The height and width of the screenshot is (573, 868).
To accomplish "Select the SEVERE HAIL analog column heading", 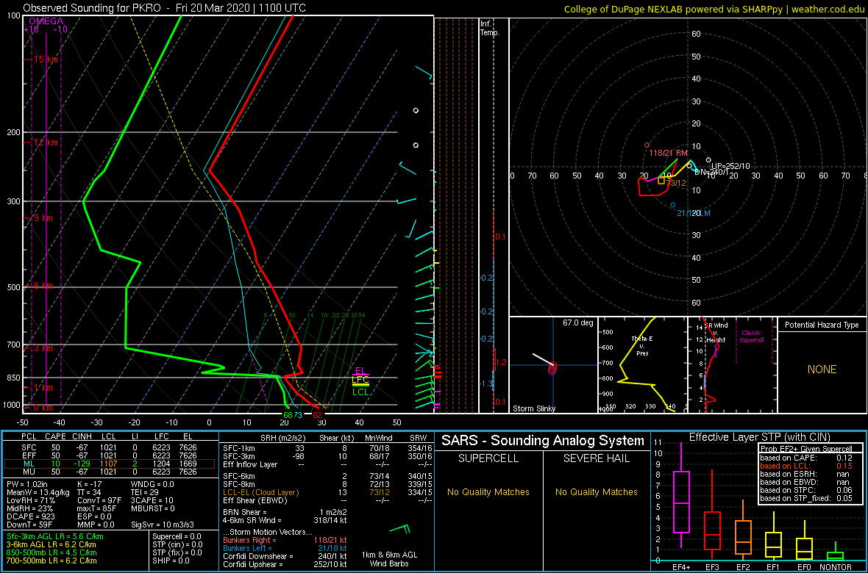I will (x=597, y=458).
